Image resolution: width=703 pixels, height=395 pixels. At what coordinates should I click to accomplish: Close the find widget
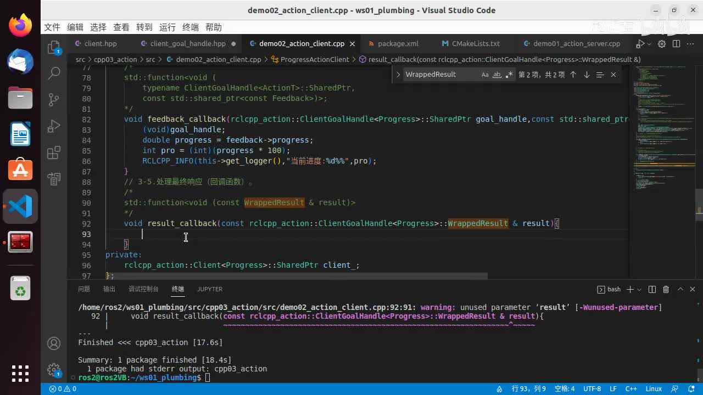pyautogui.click(x=613, y=75)
